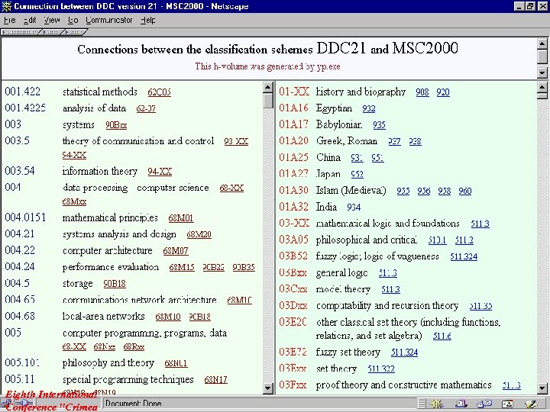Expand the first collapsed toolbar tab

(21, 32)
